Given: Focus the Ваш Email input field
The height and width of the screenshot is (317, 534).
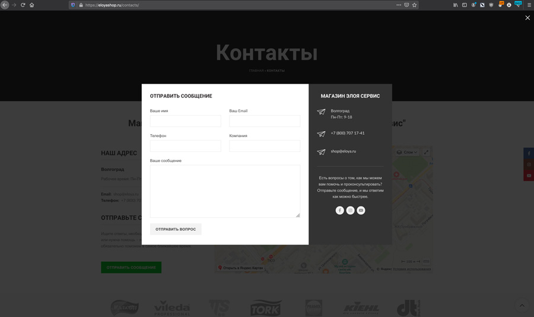Looking at the screenshot, I should coord(265,121).
